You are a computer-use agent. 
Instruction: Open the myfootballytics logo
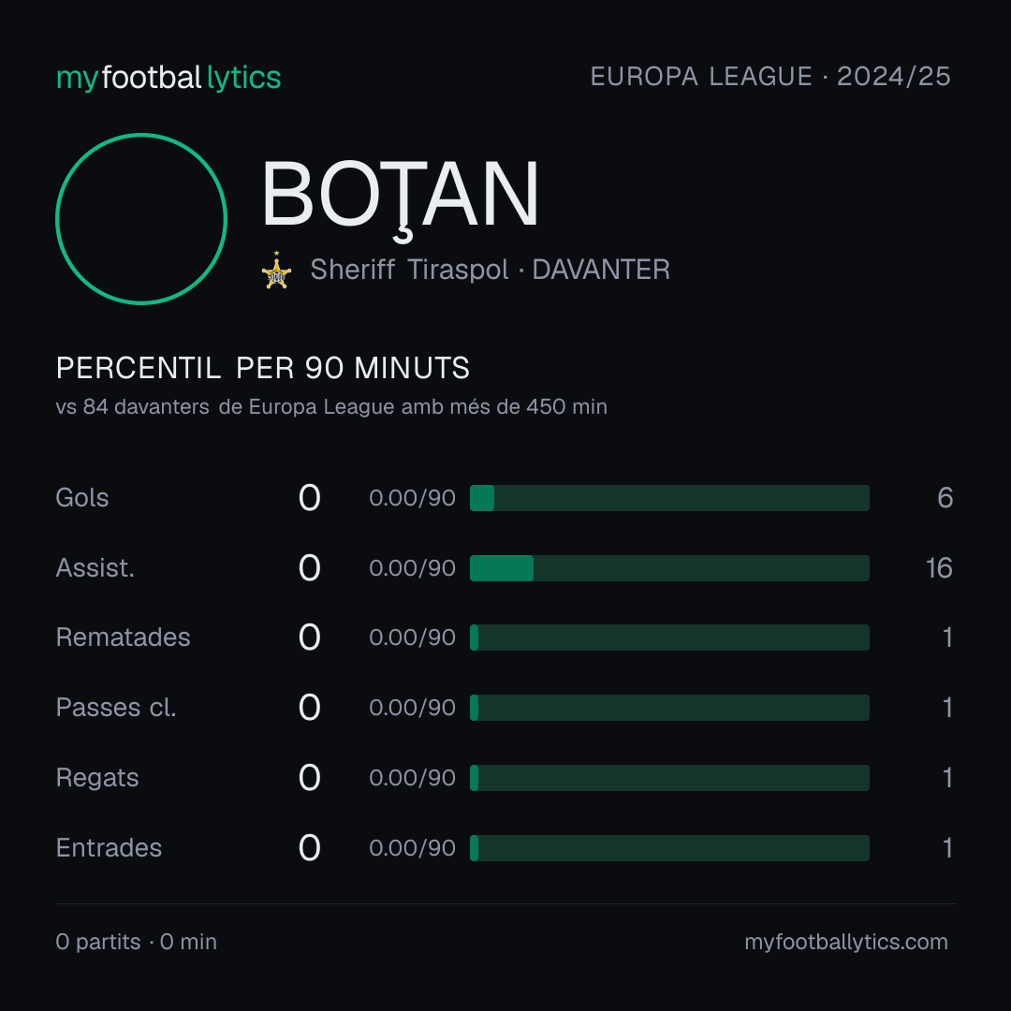(168, 78)
